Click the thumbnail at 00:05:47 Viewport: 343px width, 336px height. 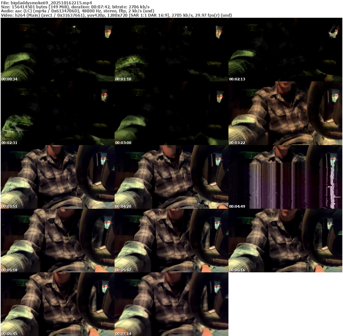171,241
